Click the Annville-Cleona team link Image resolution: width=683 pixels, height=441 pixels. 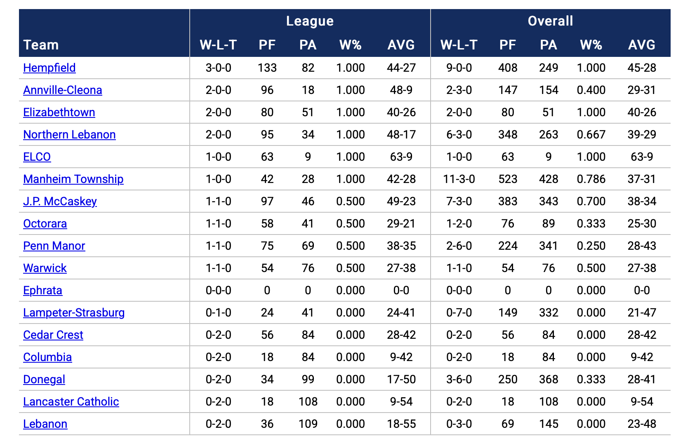(63, 90)
